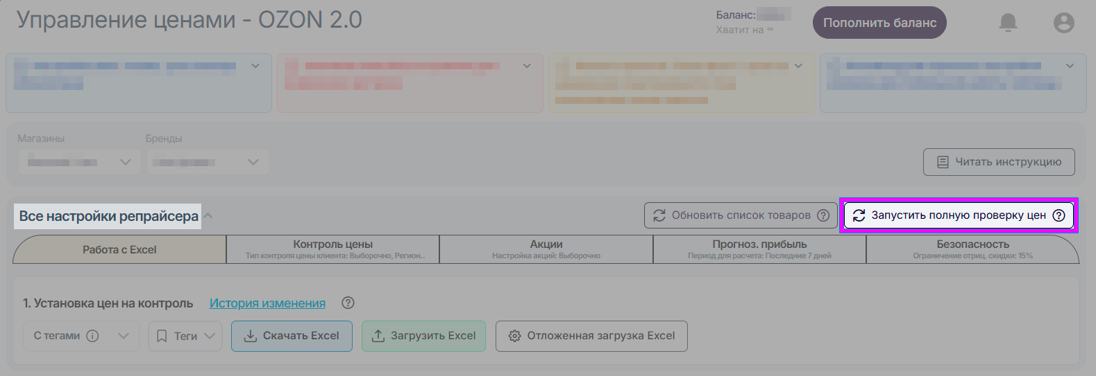
Task: Click gear icon on Отложенная загрузка Excel
Action: tap(514, 336)
